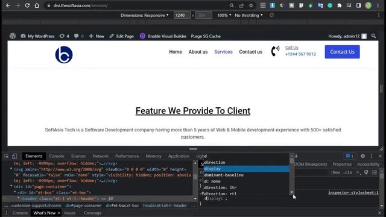The height and width of the screenshot is (217, 386).
Task: Open the Issues drawer tab
Action: point(70,213)
